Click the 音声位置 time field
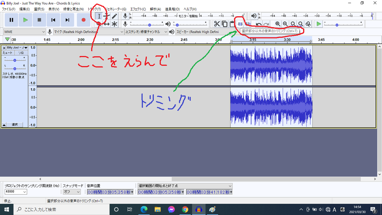 (x=110, y=192)
